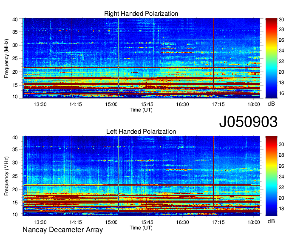Image resolution: width=289 pixels, height=235 pixels.
Task: Click the Left Handed Polarization title
Action: (141, 132)
